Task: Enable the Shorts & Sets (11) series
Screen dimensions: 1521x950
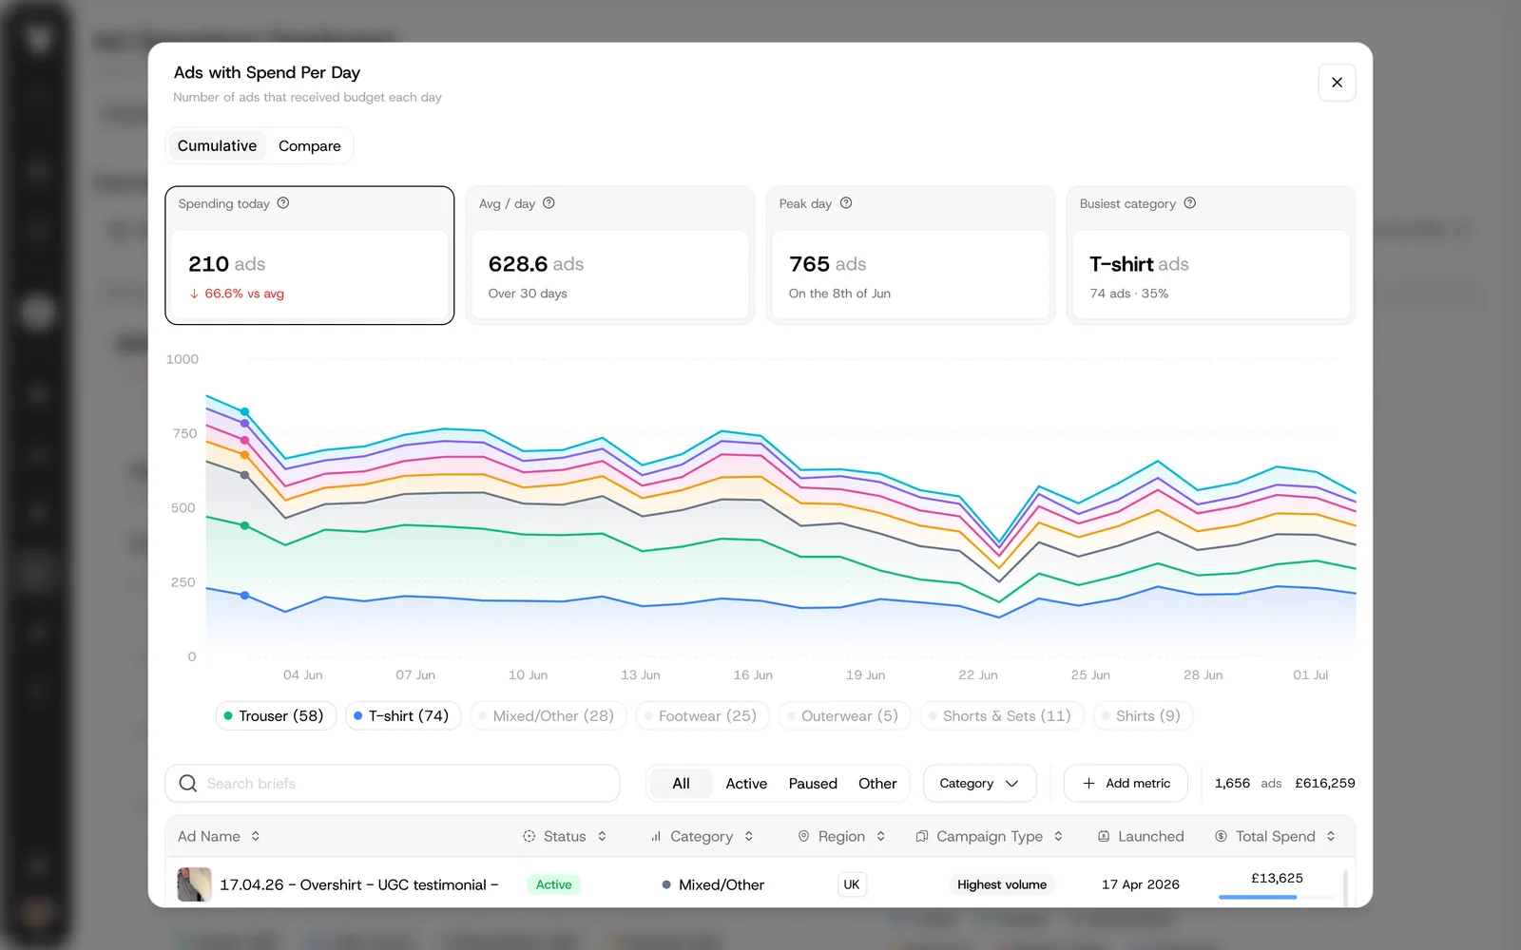Action: [1002, 715]
